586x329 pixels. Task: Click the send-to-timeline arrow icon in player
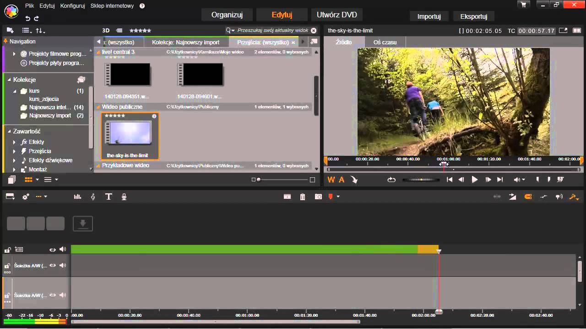click(354, 180)
